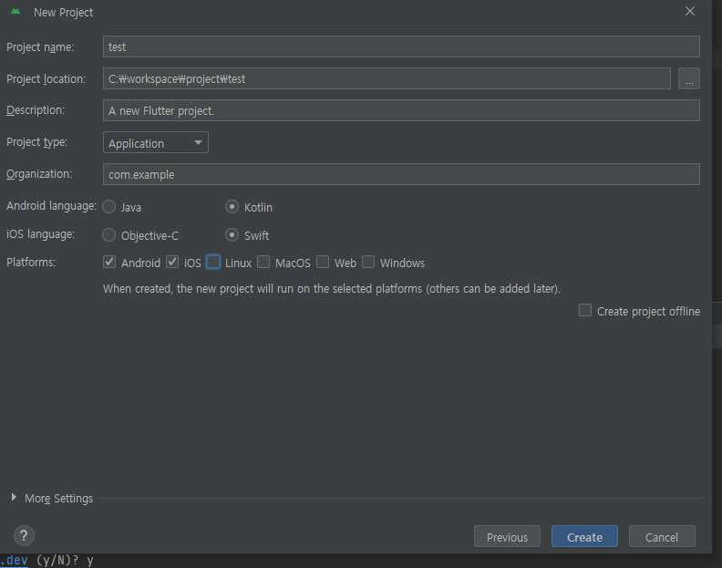Click the 'New Project' dialog title
Screen dimensions: 722x568
(64, 13)
